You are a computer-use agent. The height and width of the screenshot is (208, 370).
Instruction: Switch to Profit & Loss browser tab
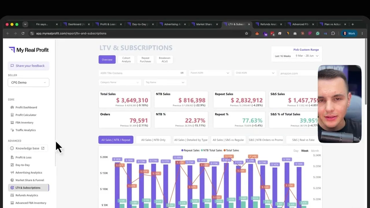point(108,24)
